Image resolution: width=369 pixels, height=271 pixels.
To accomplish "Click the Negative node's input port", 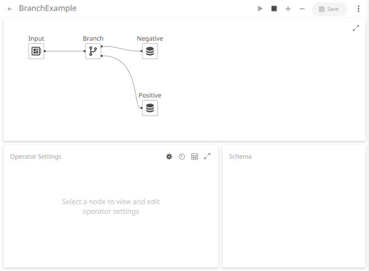I will [142, 51].
